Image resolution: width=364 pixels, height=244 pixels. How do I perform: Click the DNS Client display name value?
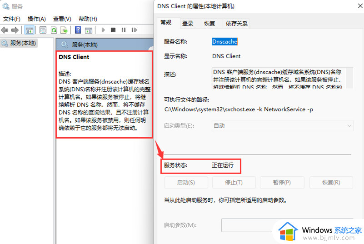coord(226,56)
